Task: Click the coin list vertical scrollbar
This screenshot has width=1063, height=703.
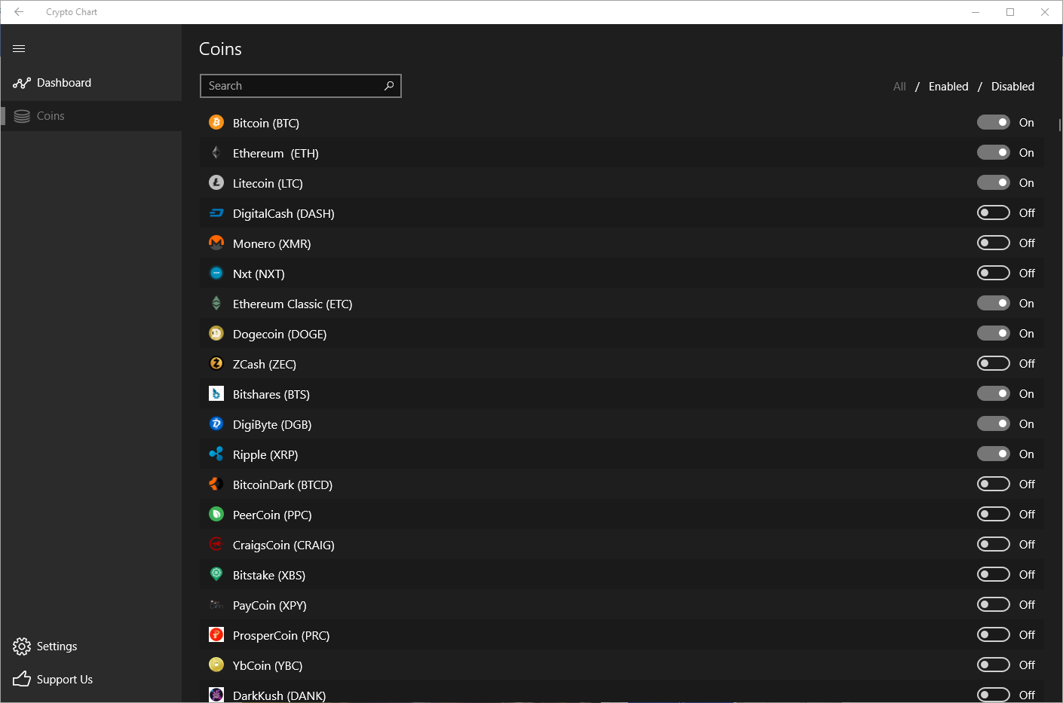Action: click(x=1059, y=125)
